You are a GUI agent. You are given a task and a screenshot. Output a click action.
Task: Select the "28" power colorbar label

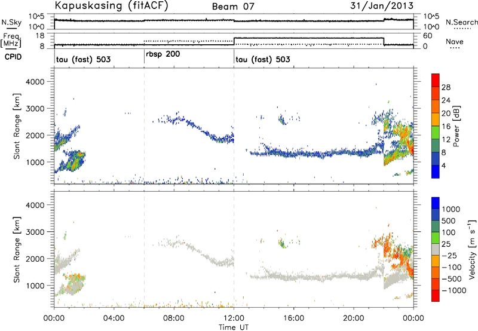(x=446, y=87)
